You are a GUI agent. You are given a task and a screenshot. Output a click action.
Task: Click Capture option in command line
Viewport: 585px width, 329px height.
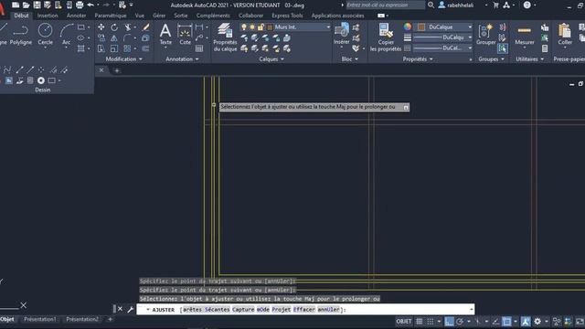click(243, 310)
